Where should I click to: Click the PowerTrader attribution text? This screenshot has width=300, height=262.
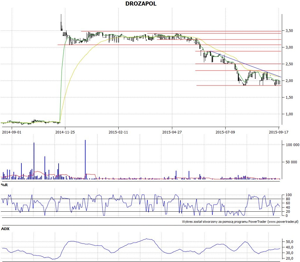click(240, 222)
